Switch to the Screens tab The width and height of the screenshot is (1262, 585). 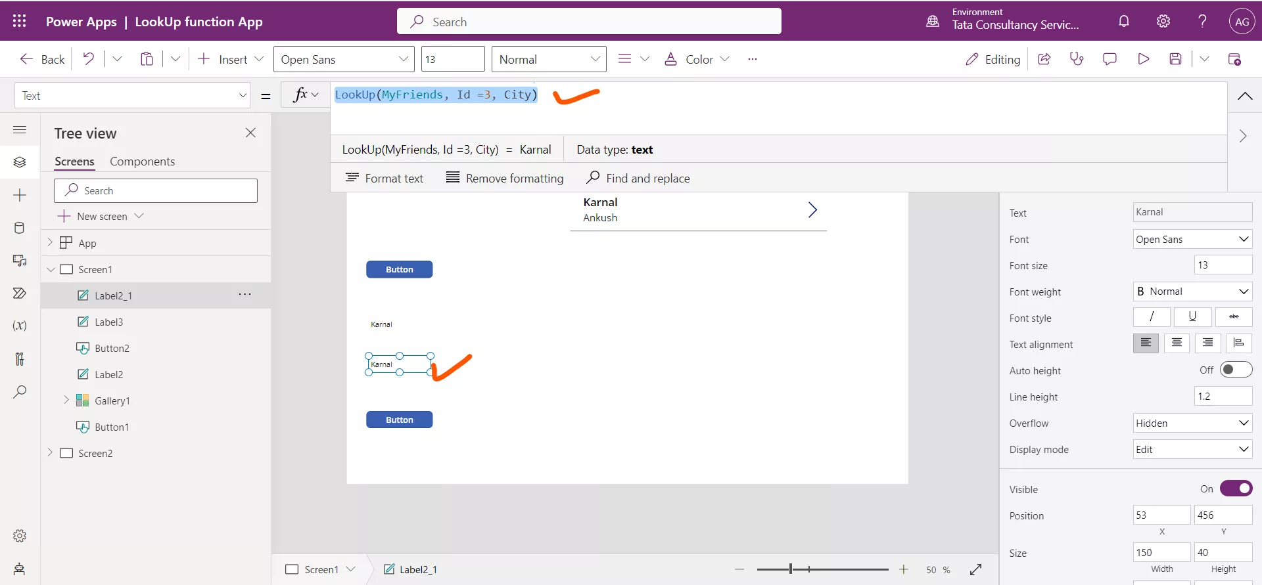click(74, 162)
